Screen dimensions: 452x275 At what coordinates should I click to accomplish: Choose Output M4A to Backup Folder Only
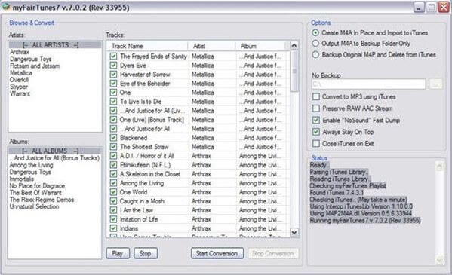(x=315, y=44)
